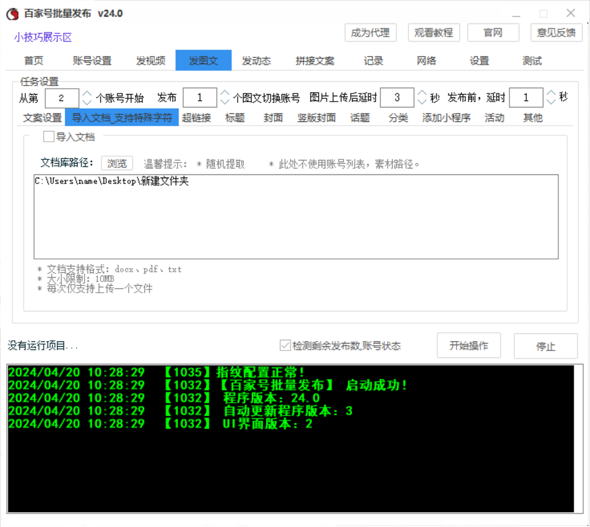Screen dimensions: 590x527
Task: Increase the starting account number
Action: (x=87, y=94)
